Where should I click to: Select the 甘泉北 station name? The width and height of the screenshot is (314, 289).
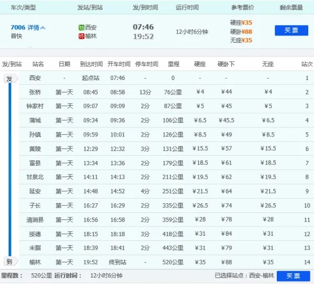pos(35,177)
